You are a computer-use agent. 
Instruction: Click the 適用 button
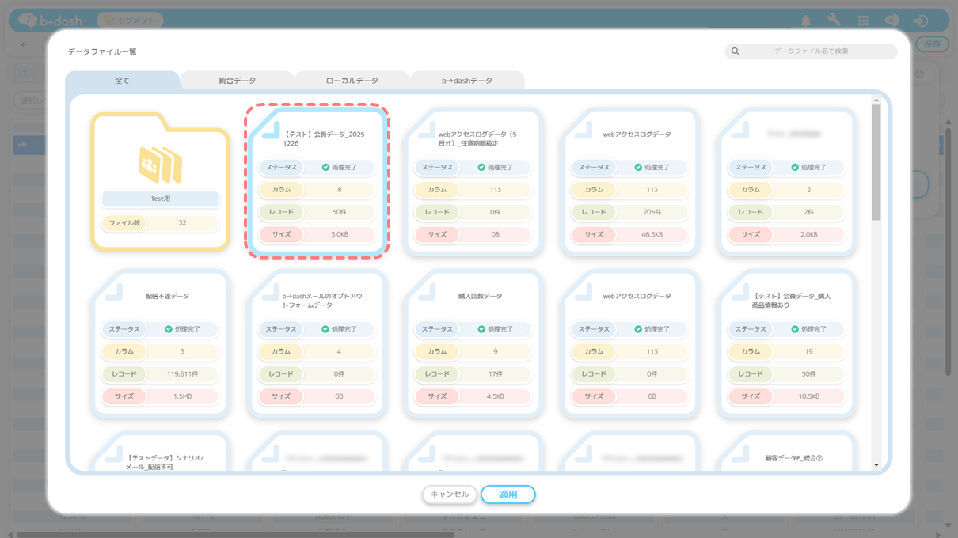coord(508,494)
